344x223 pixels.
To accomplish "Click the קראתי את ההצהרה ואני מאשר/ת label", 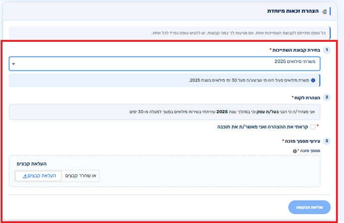I will 262,127.
